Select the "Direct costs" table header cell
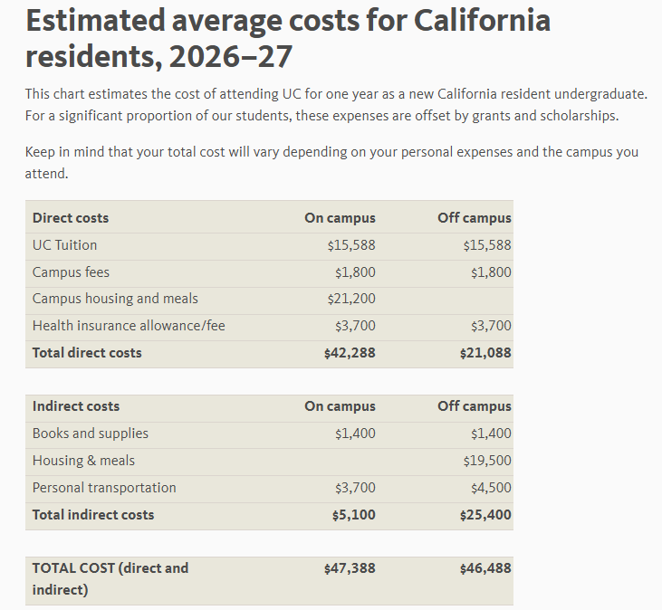This screenshot has width=662, height=610. point(71,218)
